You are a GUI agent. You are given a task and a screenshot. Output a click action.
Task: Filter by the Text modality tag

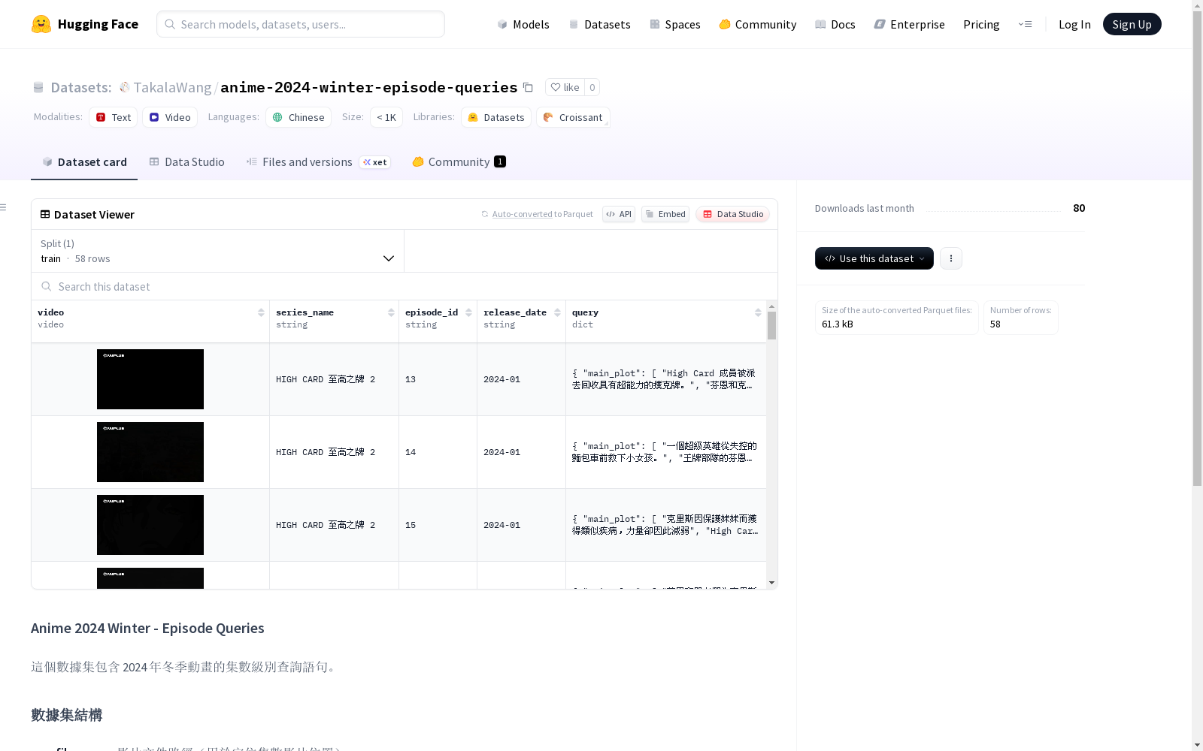coord(114,117)
